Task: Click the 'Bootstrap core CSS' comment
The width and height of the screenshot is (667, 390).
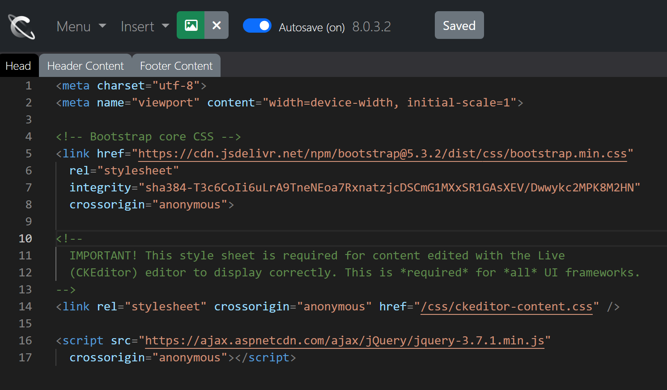Action: 149,136
